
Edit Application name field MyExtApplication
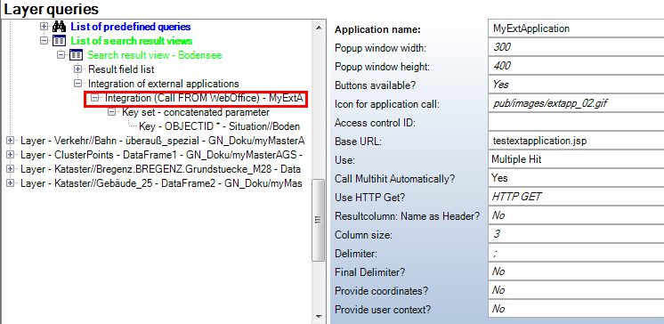tap(576, 28)
